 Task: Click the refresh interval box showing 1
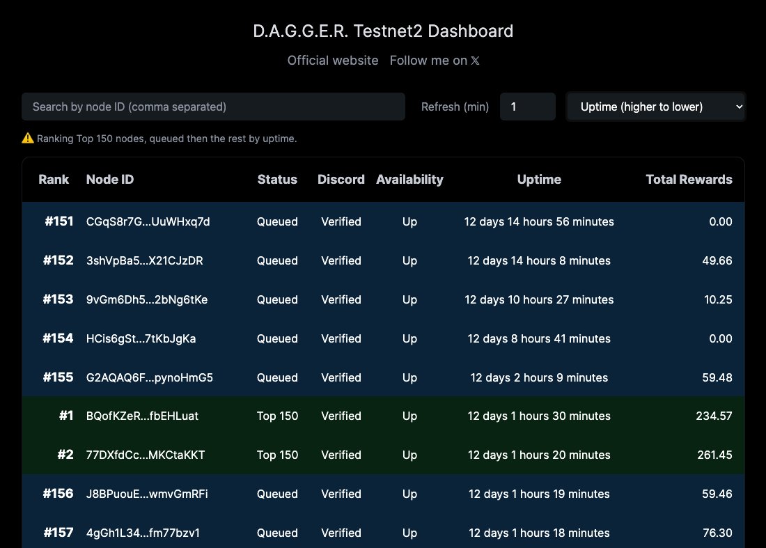(x=527, y=106)
